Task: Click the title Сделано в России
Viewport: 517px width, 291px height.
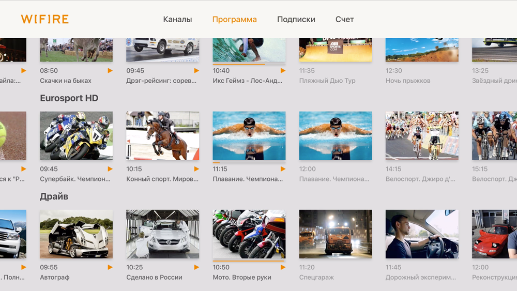Action: (x=154, y=278)
